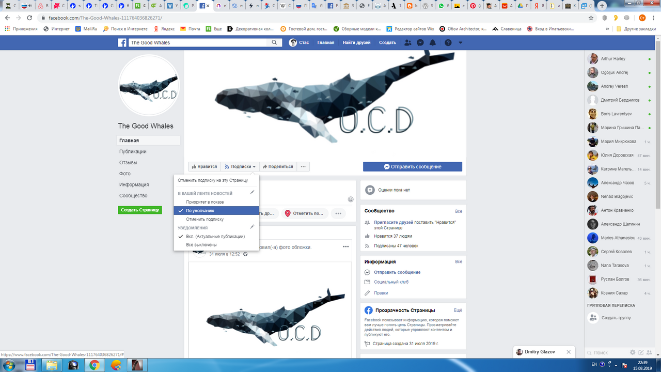Click emoji smiley icon in composer

[351, 199]
